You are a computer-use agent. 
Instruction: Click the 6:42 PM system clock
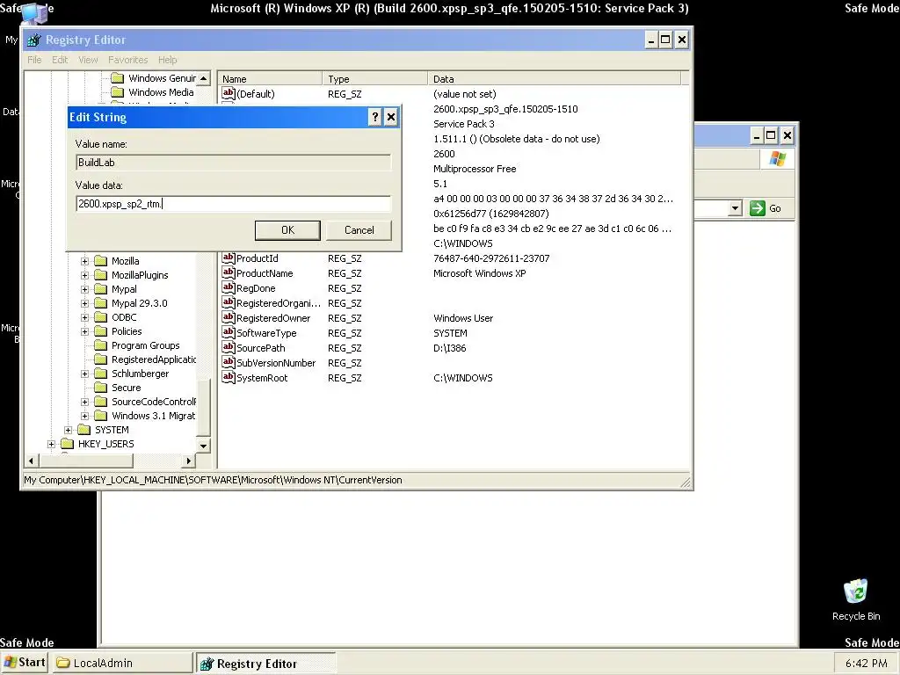(866, 664)
